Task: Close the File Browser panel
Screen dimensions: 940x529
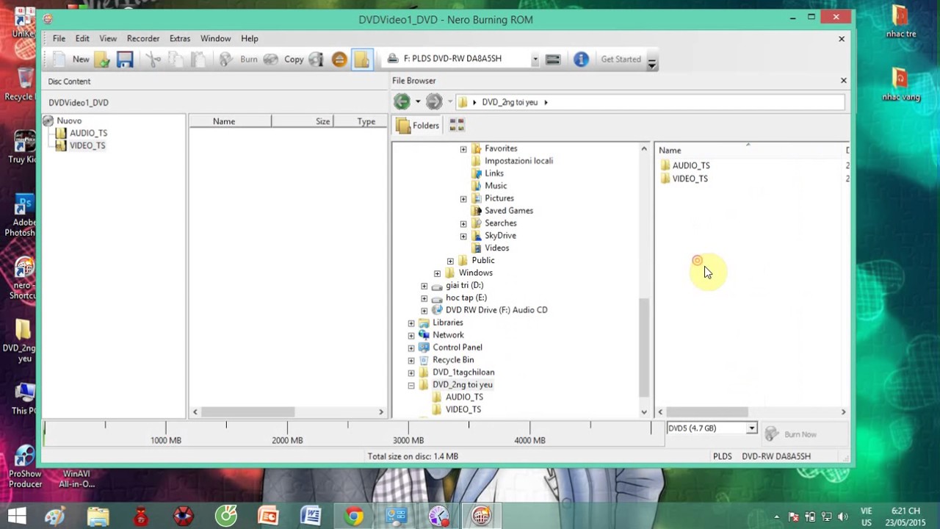Action: point(843,81)
